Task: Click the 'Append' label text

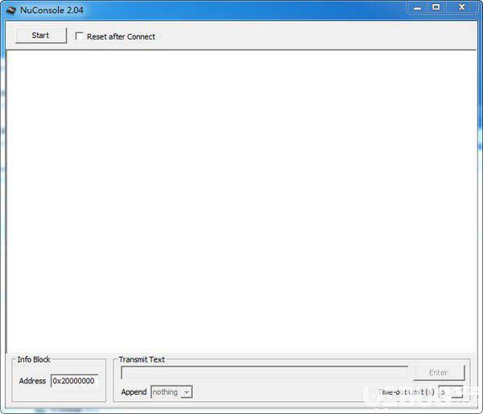Action: (134, 392)
